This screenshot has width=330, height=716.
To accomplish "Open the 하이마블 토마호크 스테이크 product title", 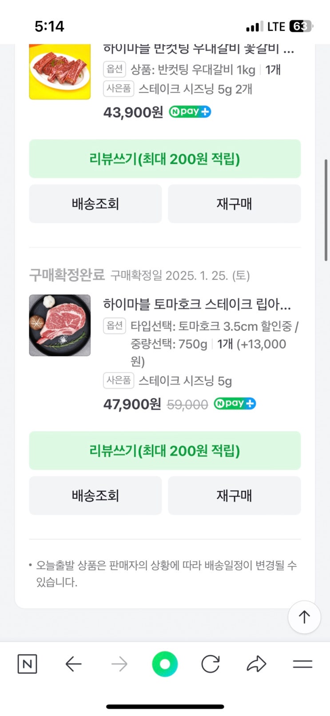I will pyautogui.click(x=197, y=304).
